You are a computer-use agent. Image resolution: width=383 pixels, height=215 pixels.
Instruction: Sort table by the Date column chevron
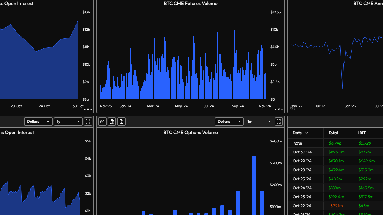(307, 133)
